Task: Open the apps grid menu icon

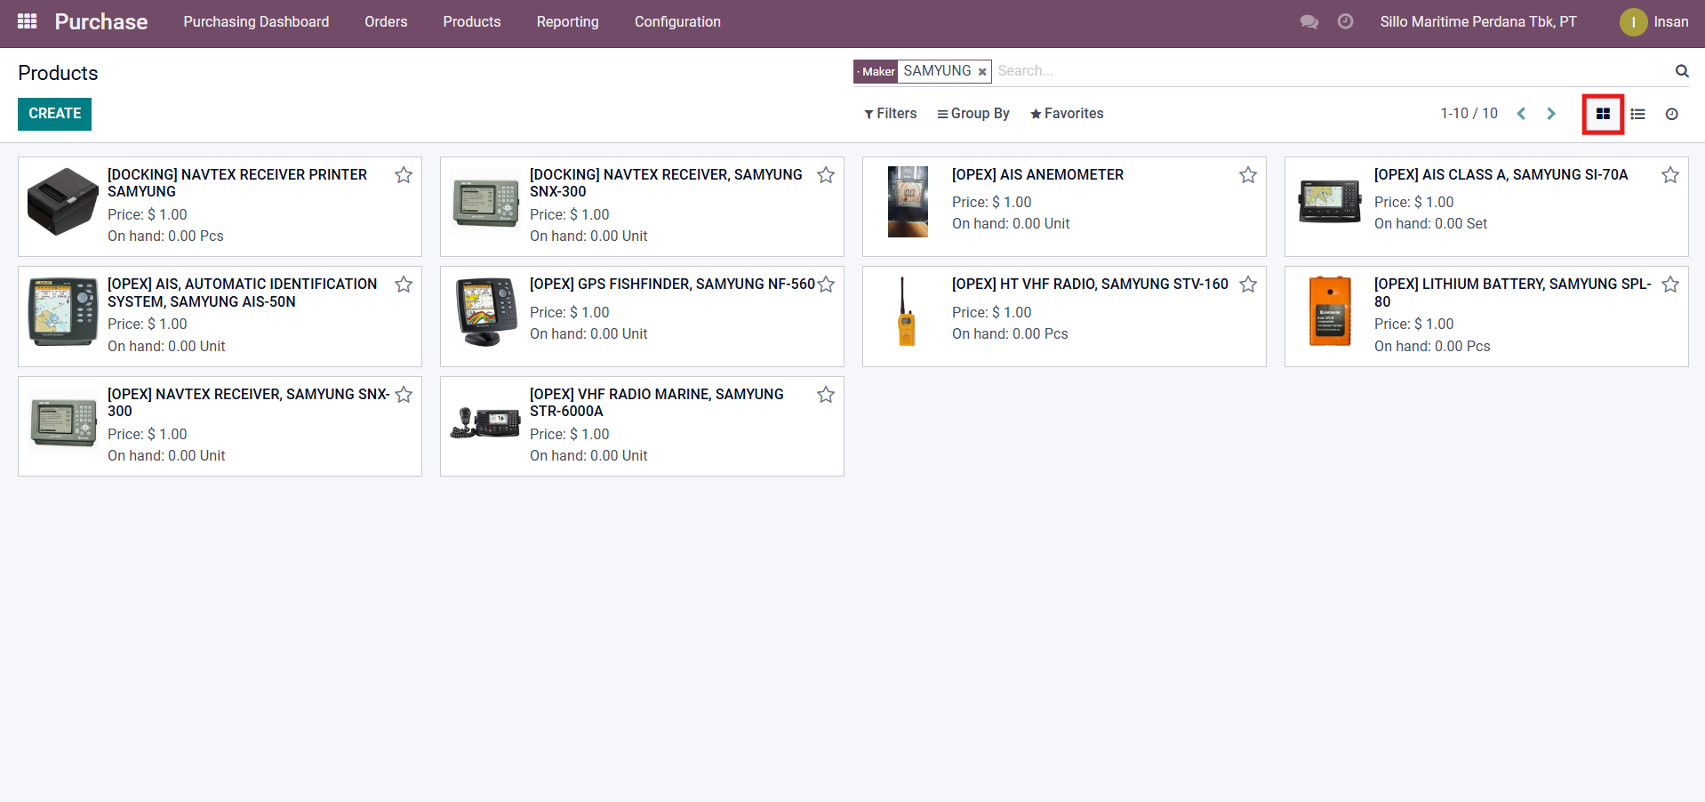Action: [27, 21]
